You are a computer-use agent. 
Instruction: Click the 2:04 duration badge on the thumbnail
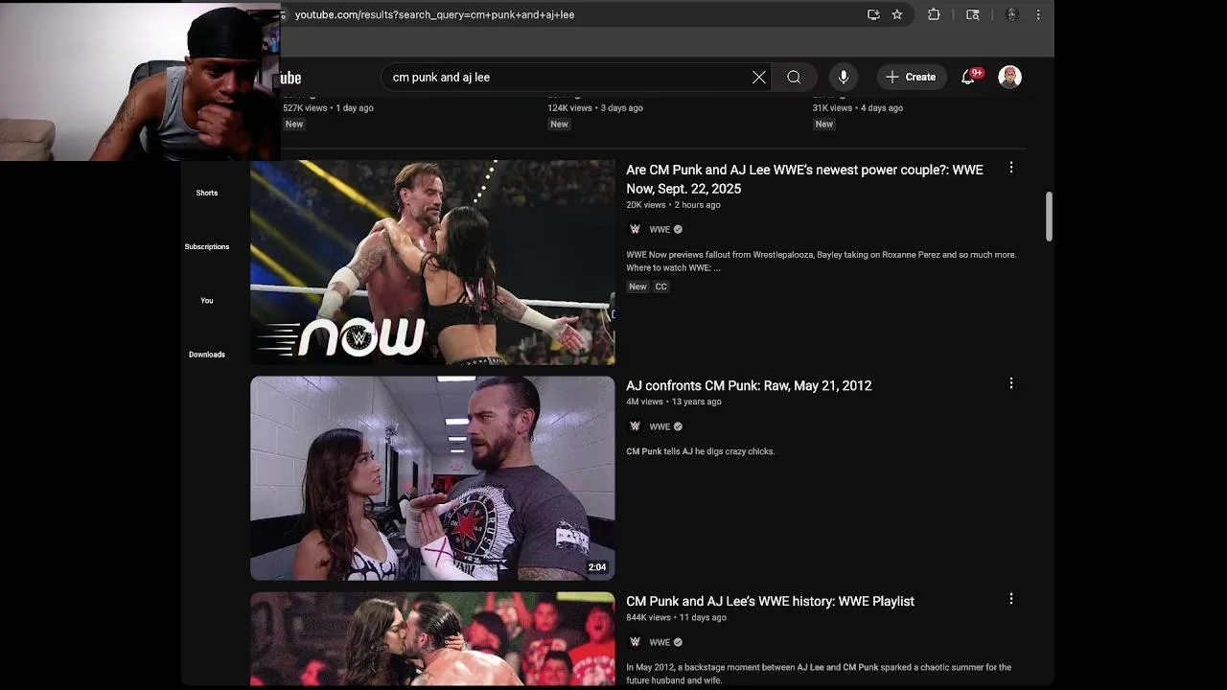[x=597, y=567]
